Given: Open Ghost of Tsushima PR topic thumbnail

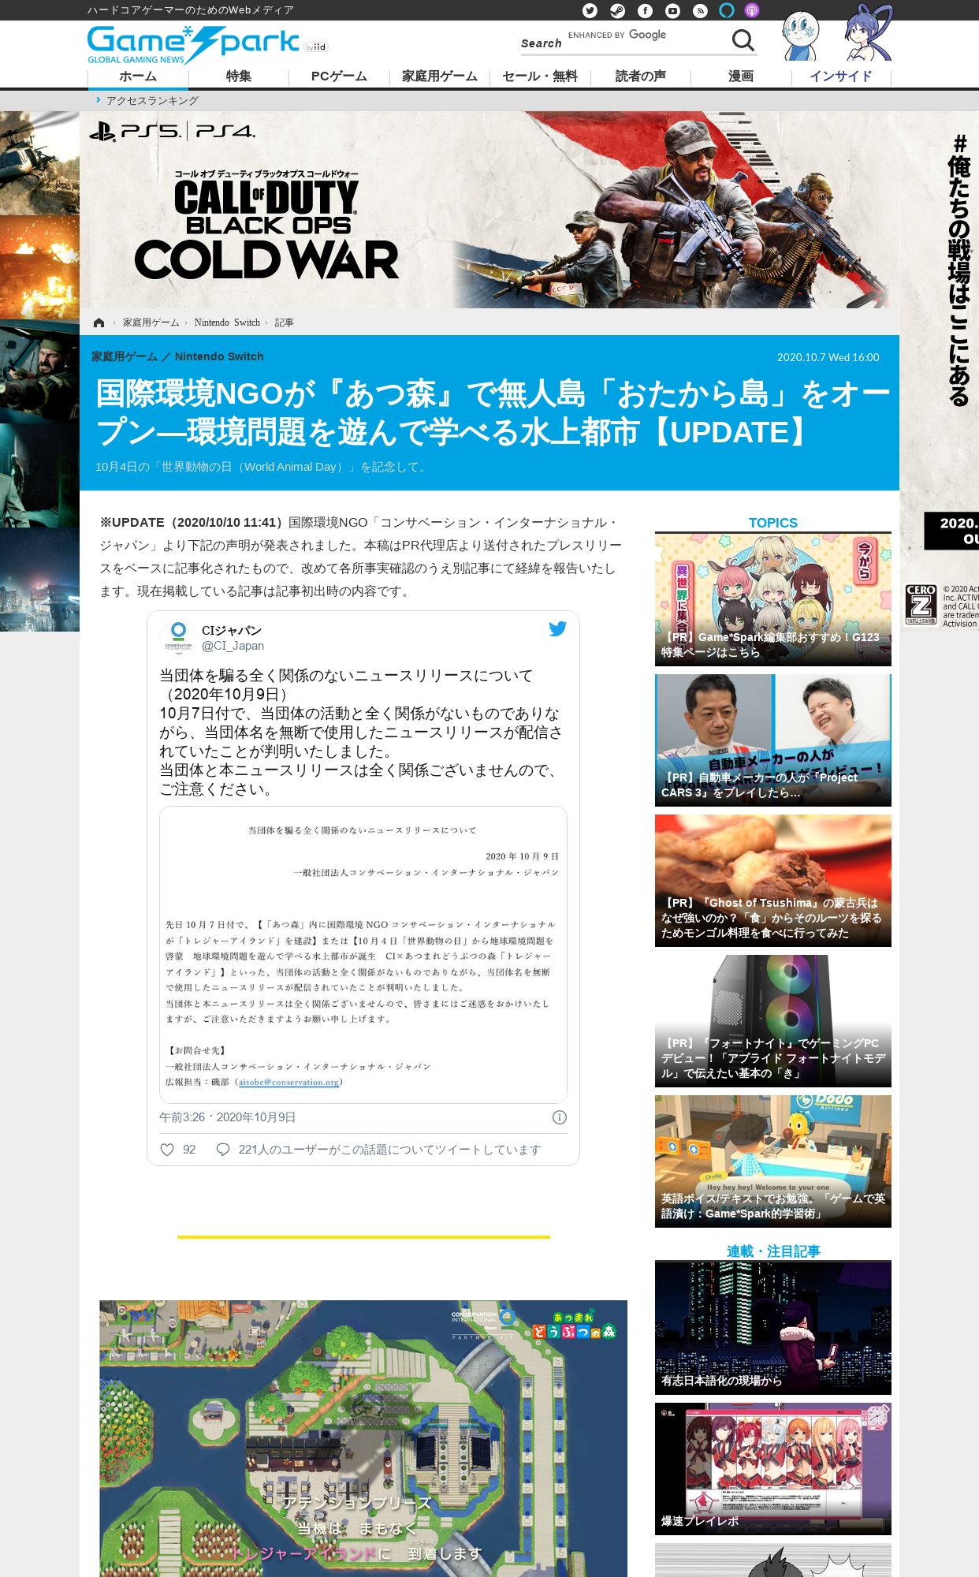Looking at the screenshot, I should pyautogui.click(x=773, y=881).
